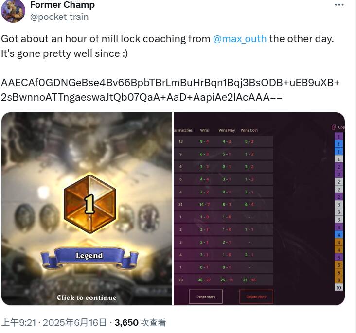This screenshot has width=356, height=333.
Task: Click the blue Legend ribbon banner
Action: point(89,258)
